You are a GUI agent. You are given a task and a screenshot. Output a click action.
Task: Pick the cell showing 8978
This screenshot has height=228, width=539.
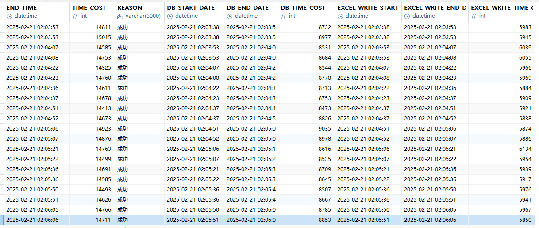coord(307,139)
